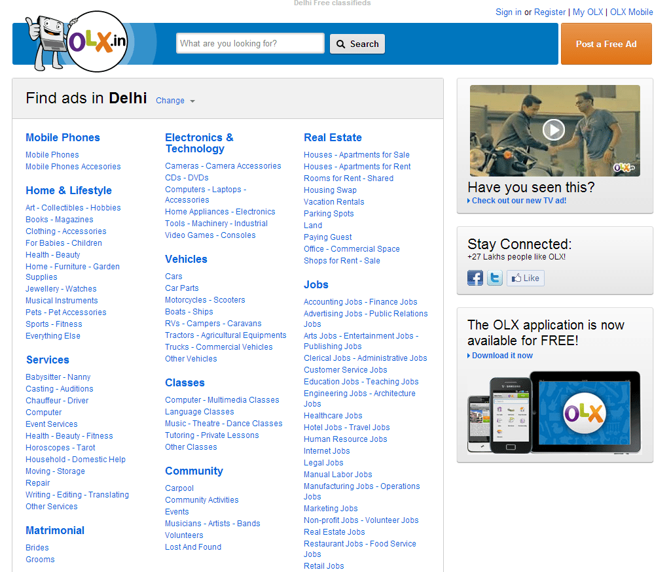The width and height of the screenshot is (669, 572).
Task: Click Check out our new TV ad link
Action: coord(519,201)
